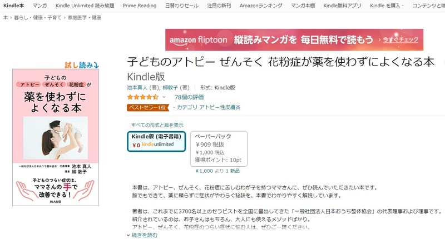Open the rating breakdown chevron beside stars
The width and height of the screenshot is (445, 239).
(x=164, y=97)
